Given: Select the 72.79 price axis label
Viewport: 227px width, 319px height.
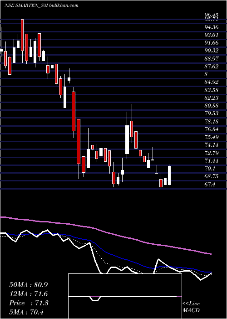Looking at the screenshot, I should tap(212, 153).
